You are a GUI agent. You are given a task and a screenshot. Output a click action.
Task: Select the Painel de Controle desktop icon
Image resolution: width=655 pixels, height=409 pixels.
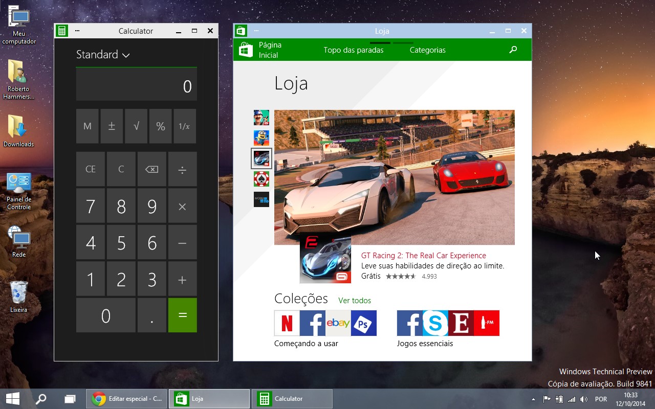point(19,192)
